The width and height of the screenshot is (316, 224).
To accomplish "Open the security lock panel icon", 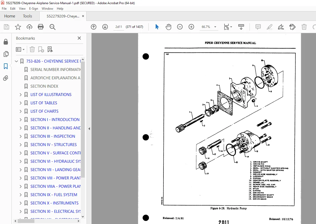I will (6, 42).
